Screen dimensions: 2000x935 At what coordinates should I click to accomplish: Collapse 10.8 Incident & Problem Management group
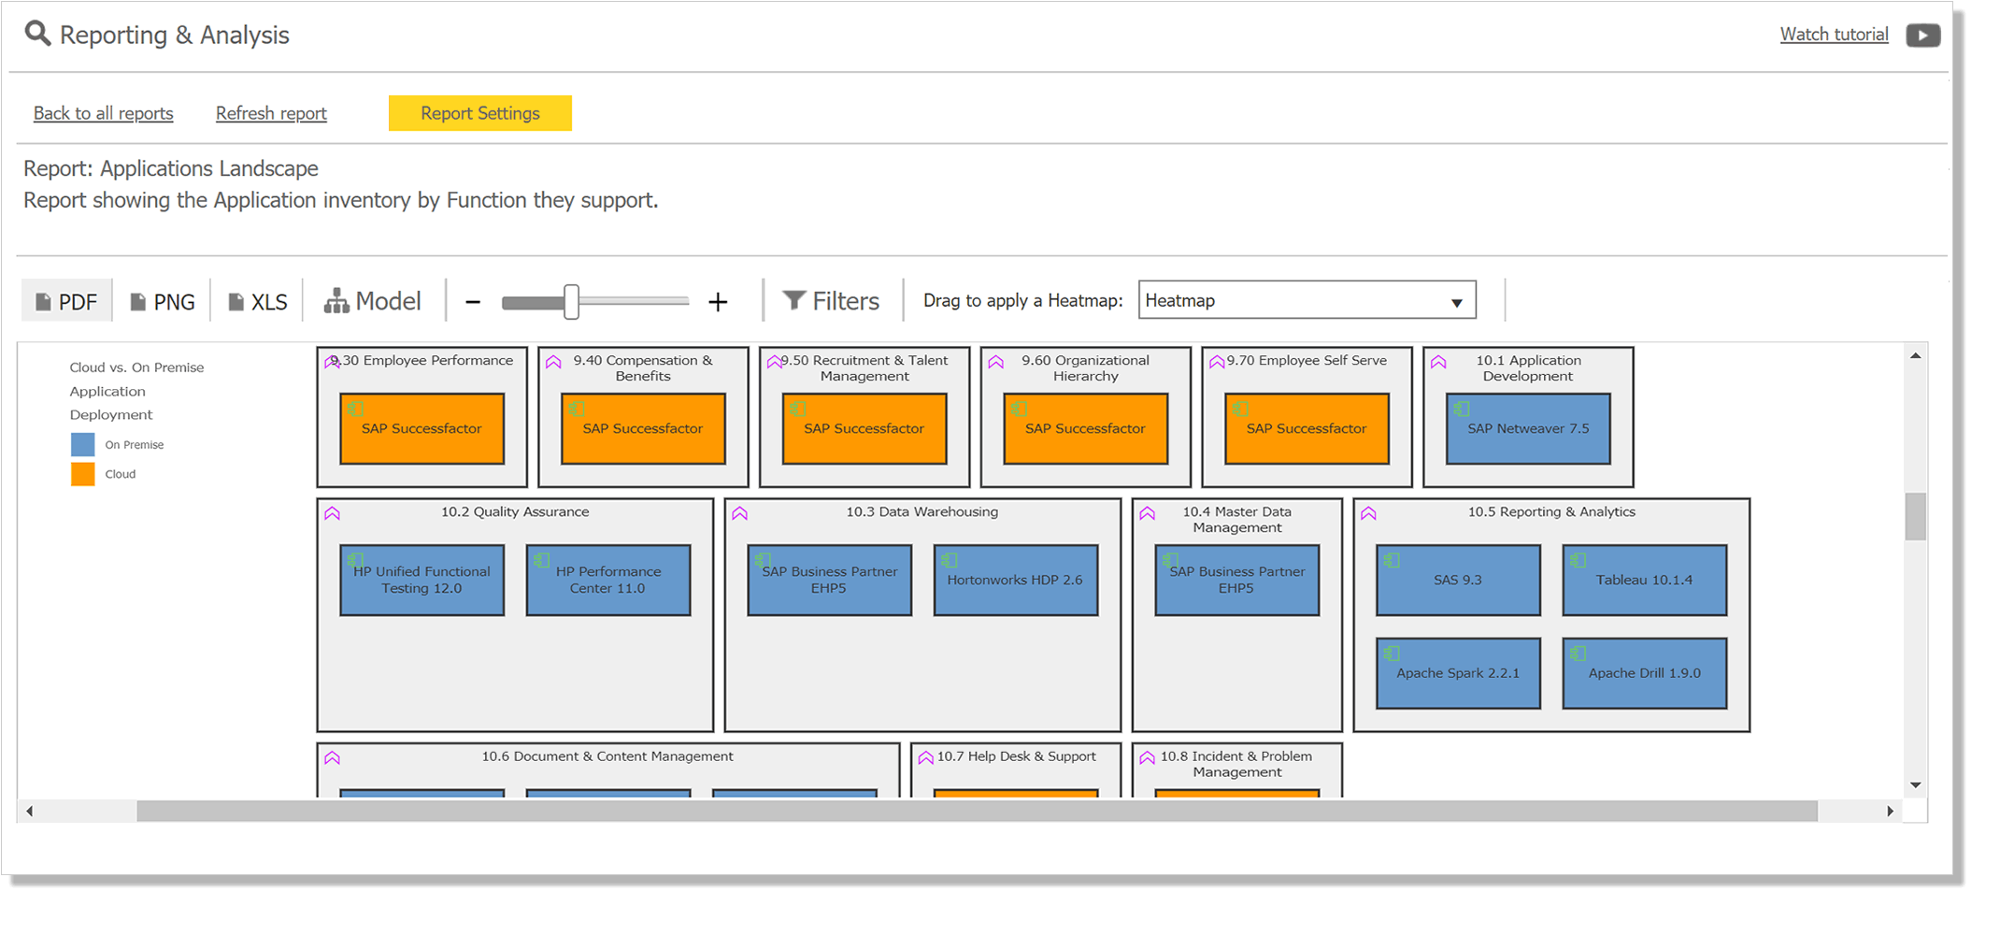[x=1148, y=758]
